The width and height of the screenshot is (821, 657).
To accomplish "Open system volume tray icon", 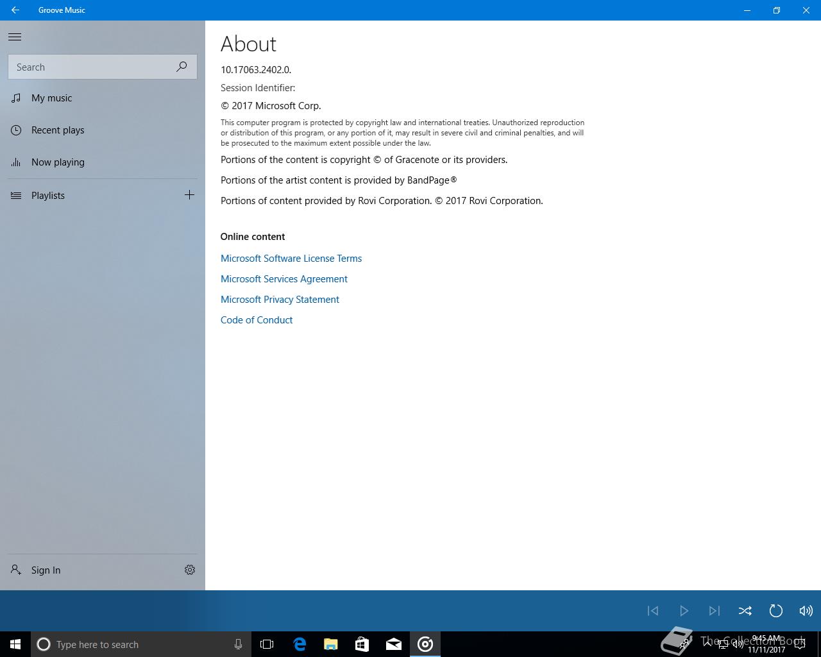I will coord(738,644).
